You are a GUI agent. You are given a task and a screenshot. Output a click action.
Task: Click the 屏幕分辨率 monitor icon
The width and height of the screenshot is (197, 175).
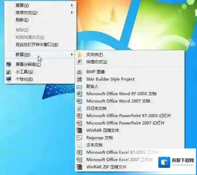(9, 65)
